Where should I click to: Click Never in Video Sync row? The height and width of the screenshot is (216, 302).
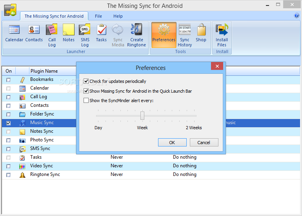point(117,166)
